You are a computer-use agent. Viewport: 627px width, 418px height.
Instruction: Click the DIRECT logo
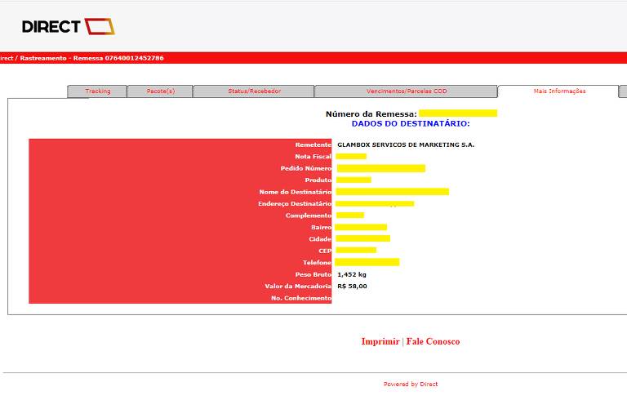click(x=69, y=26)
